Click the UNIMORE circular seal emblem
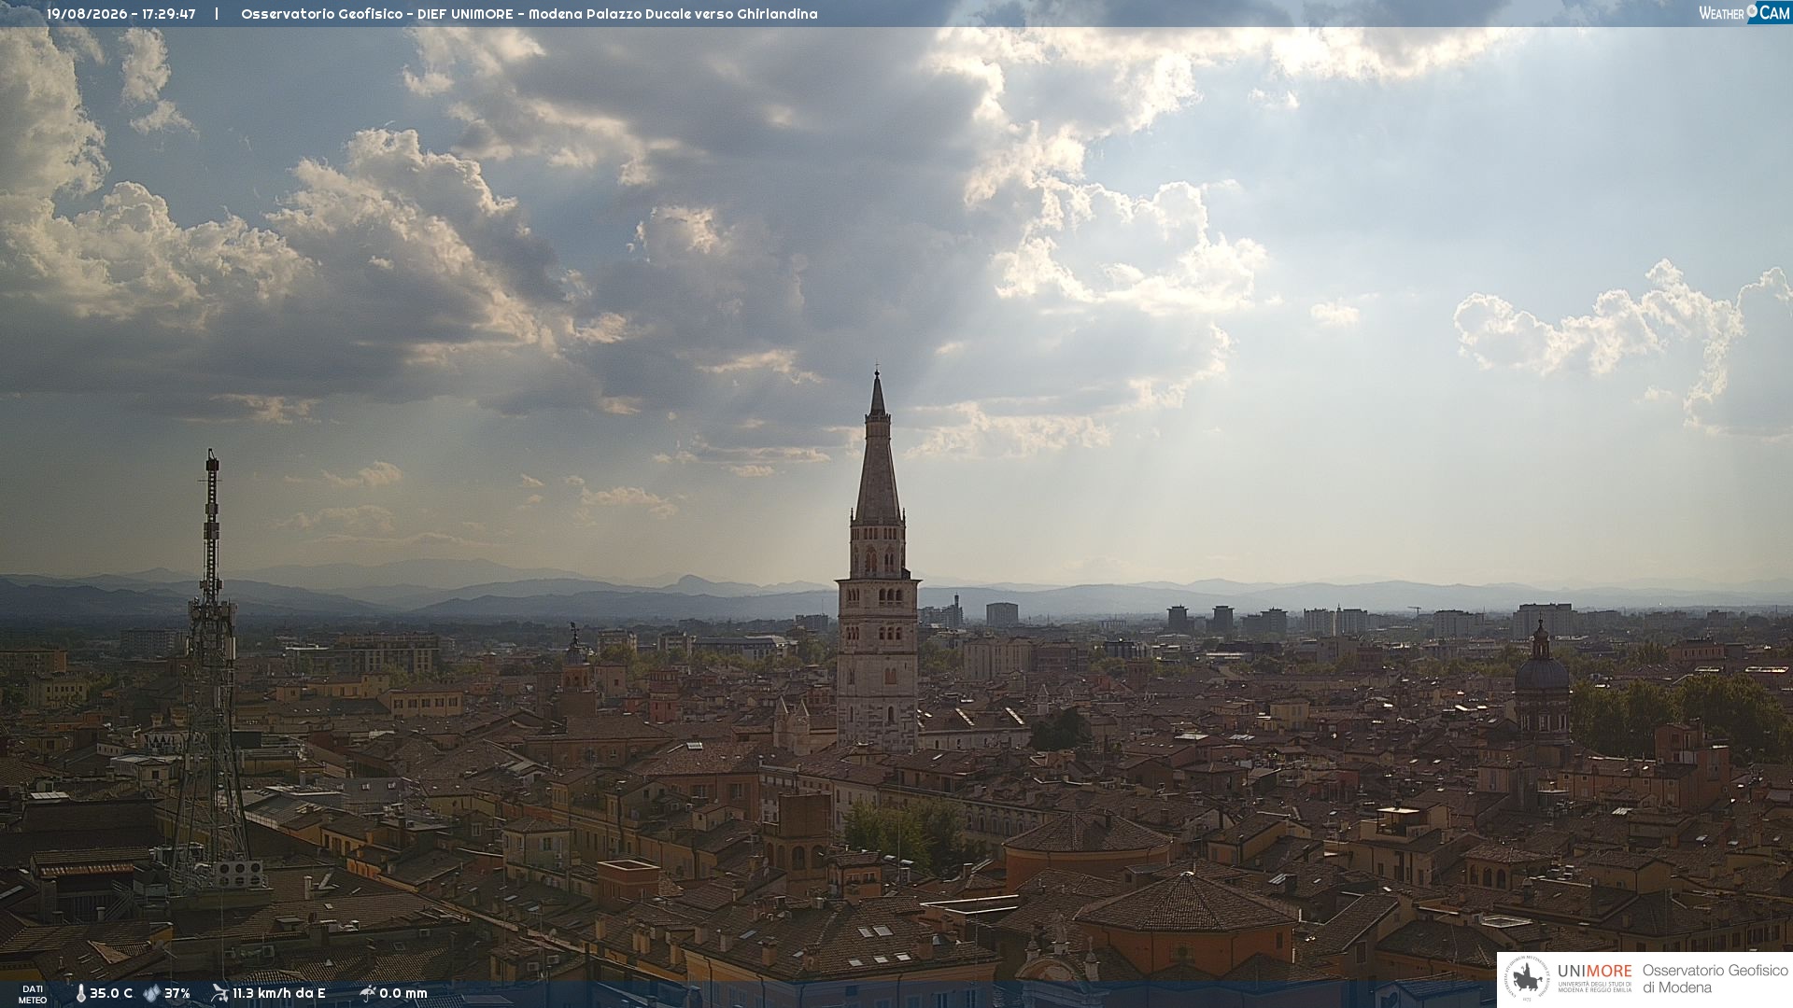Screen dimensions: 1793x1008 [1527, 979]
